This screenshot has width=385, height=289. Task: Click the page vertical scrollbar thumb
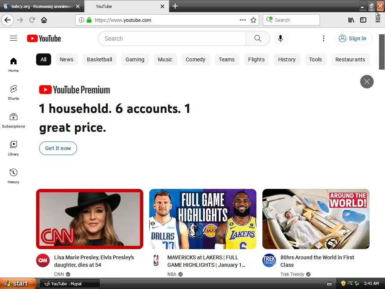[382, 52]
